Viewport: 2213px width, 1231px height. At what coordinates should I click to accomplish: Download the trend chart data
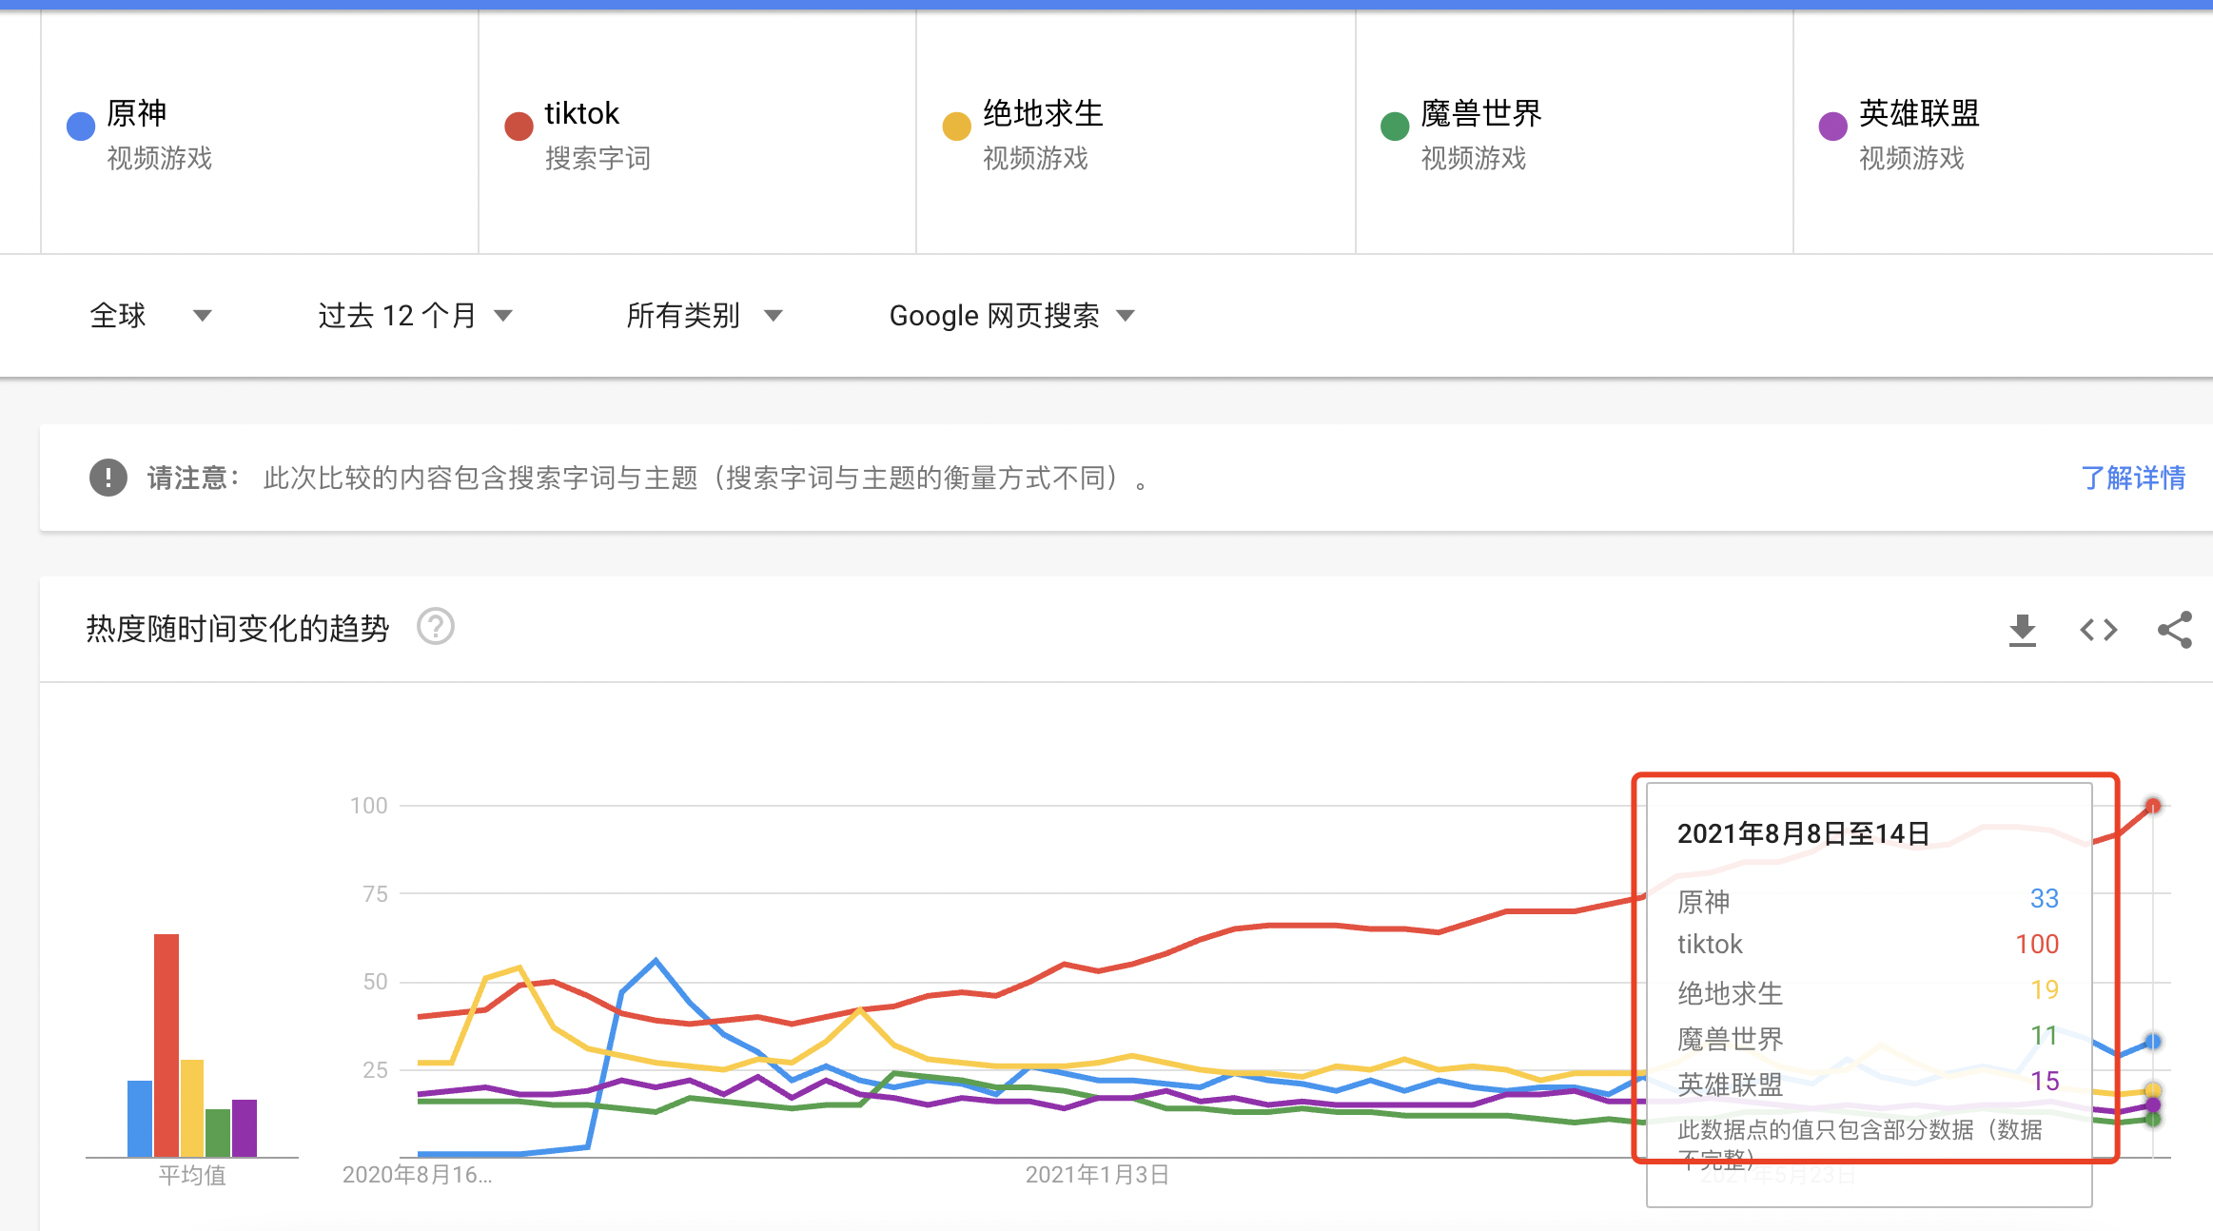(x=2022, y=630)
